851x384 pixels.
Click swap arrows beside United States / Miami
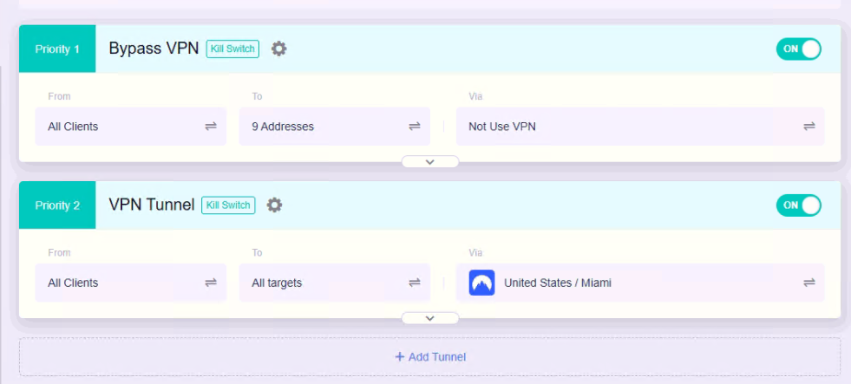(808, 283)
